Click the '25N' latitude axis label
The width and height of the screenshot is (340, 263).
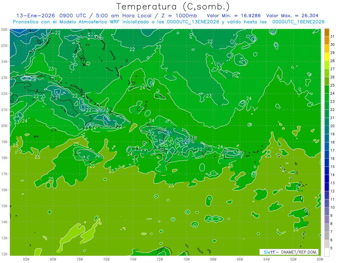tap(4, 45)
